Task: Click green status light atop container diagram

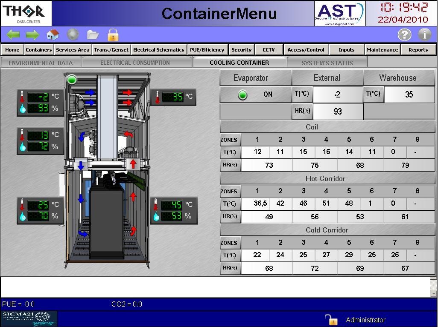Action: pyautogui.click(x=72, y=80)
